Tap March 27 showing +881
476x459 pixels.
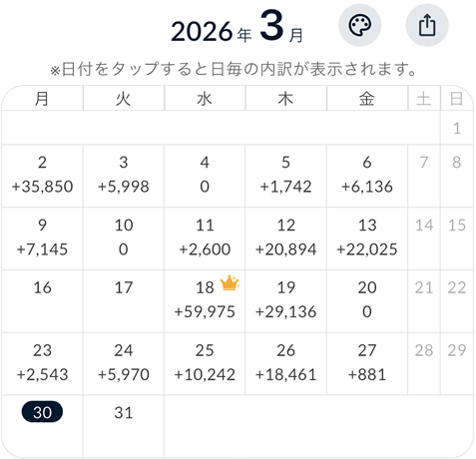(367, 363)
